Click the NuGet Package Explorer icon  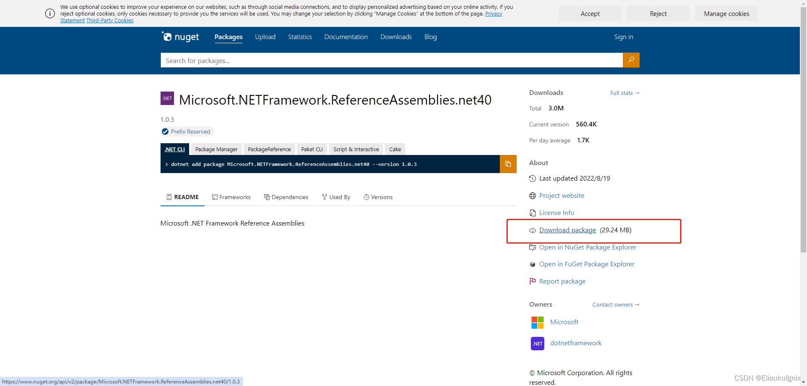(x=532, y=247)
